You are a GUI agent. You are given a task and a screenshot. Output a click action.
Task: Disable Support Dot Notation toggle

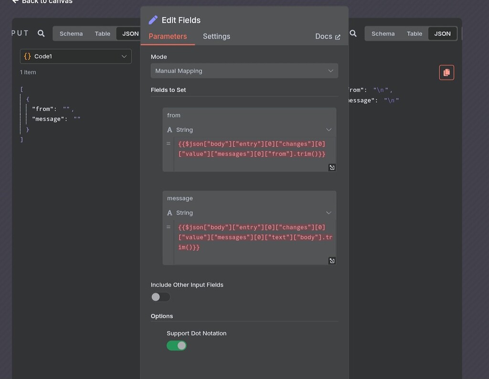pos(176,346)
